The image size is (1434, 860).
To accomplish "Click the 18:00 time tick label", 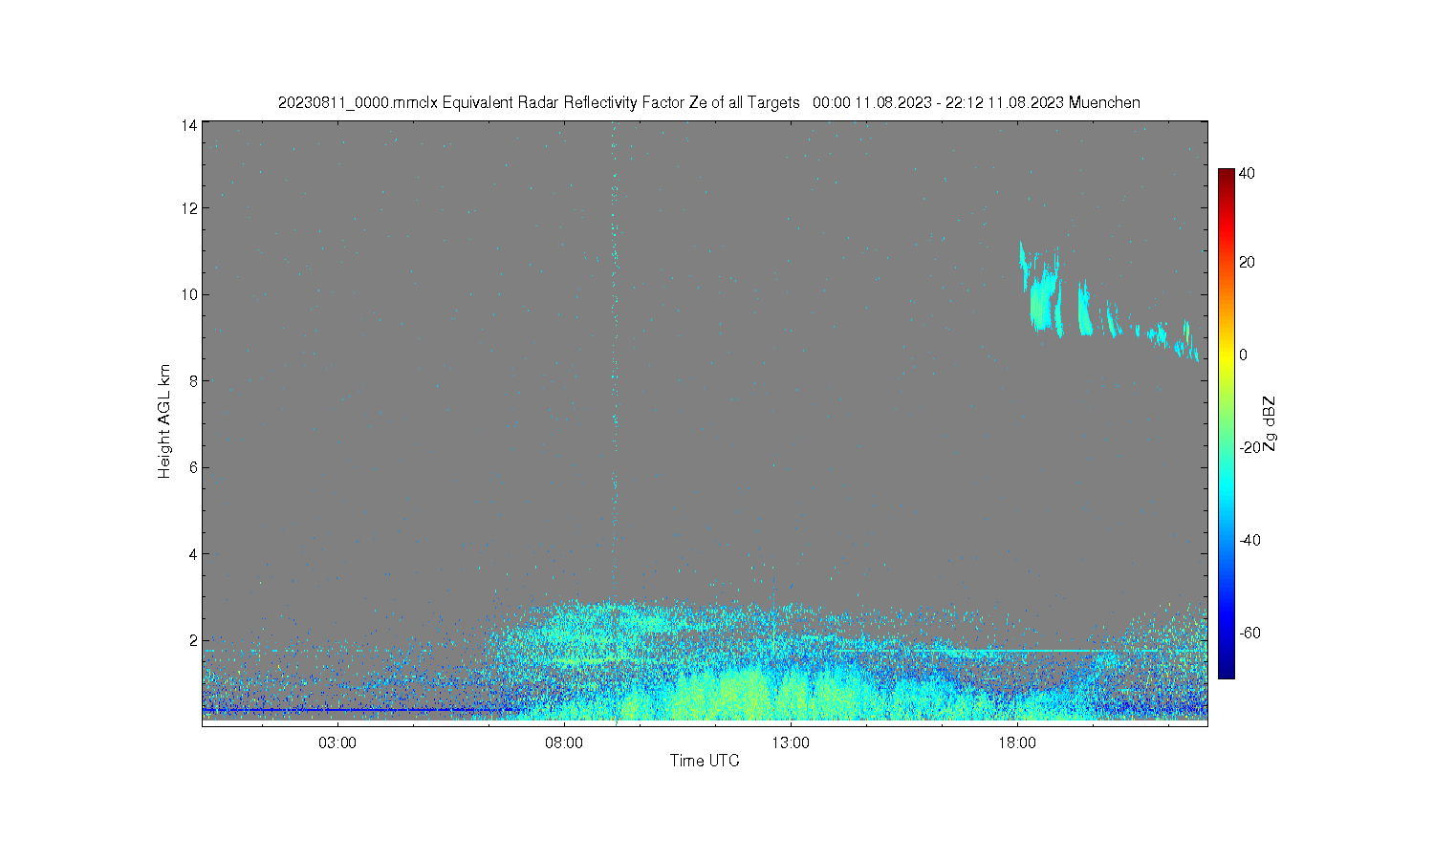I will click(1017, 742).
